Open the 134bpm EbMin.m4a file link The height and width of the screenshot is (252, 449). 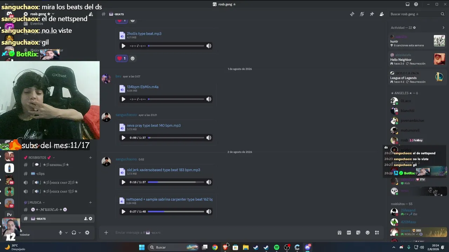click(143, 87)
